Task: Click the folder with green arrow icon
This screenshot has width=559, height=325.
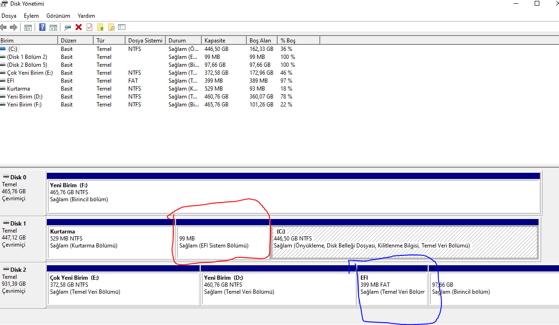Action: 101,28
